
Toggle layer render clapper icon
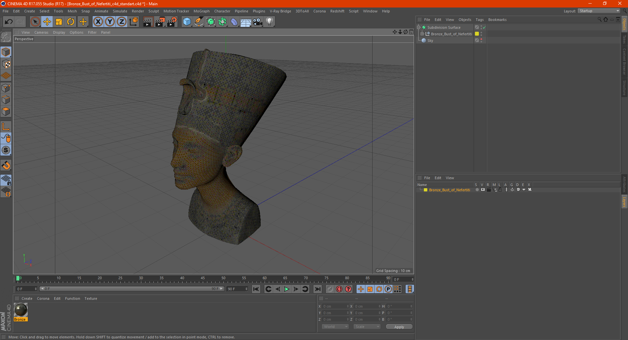point(489,190)
